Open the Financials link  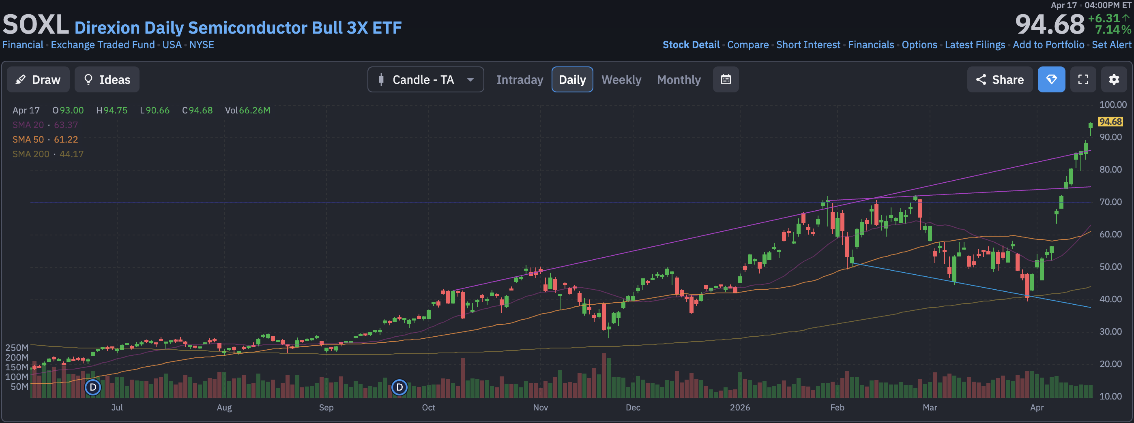pyautogui.click(x=871, y=45)
